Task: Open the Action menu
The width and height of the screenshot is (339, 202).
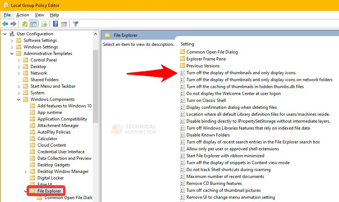Action: pyautogui.click(x=23, y=15)
